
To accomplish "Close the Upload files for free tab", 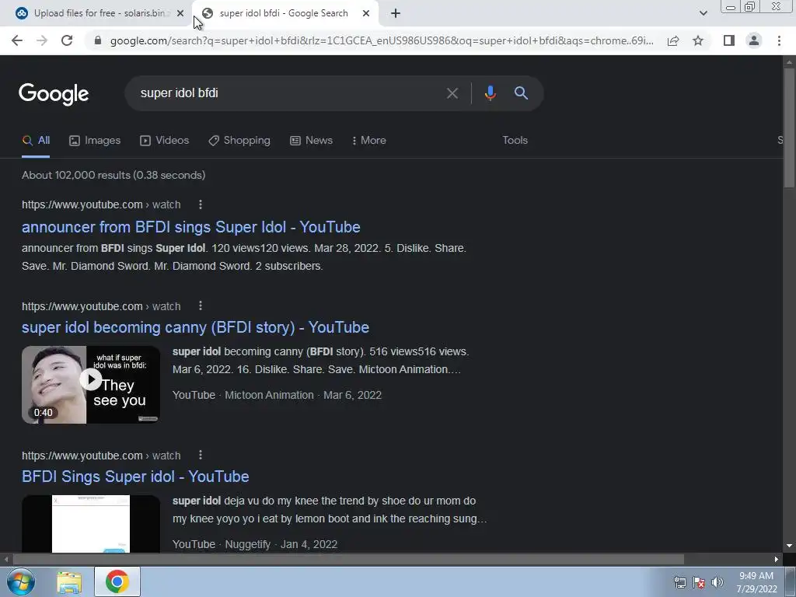I will [180, 14].
